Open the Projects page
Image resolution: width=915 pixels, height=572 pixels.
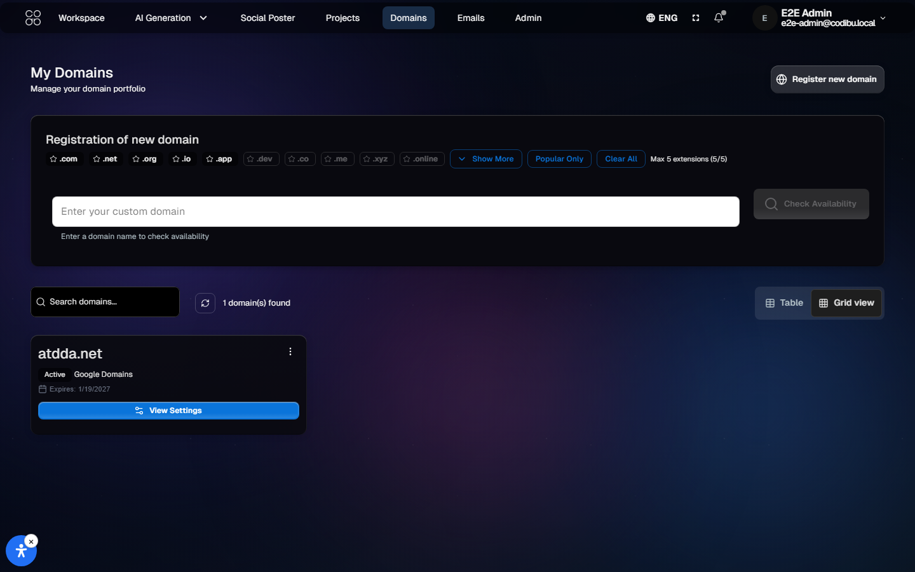point(342,18)
